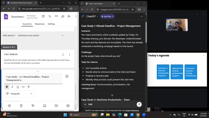Edit the Case Study 01 question title
The height and width of the screenshot is (118, 209).
click(33, 79)
